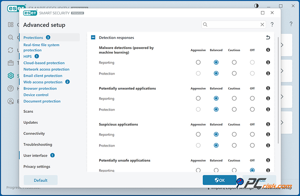Clear the search field with the X icon
Viewport: 300px width, 196px height.
pyautogui.click(x=262, y=25)
